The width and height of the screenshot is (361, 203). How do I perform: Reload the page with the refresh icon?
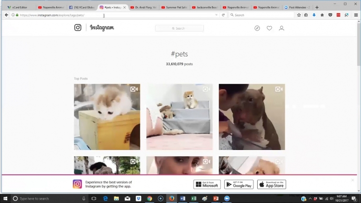point(223,15)
